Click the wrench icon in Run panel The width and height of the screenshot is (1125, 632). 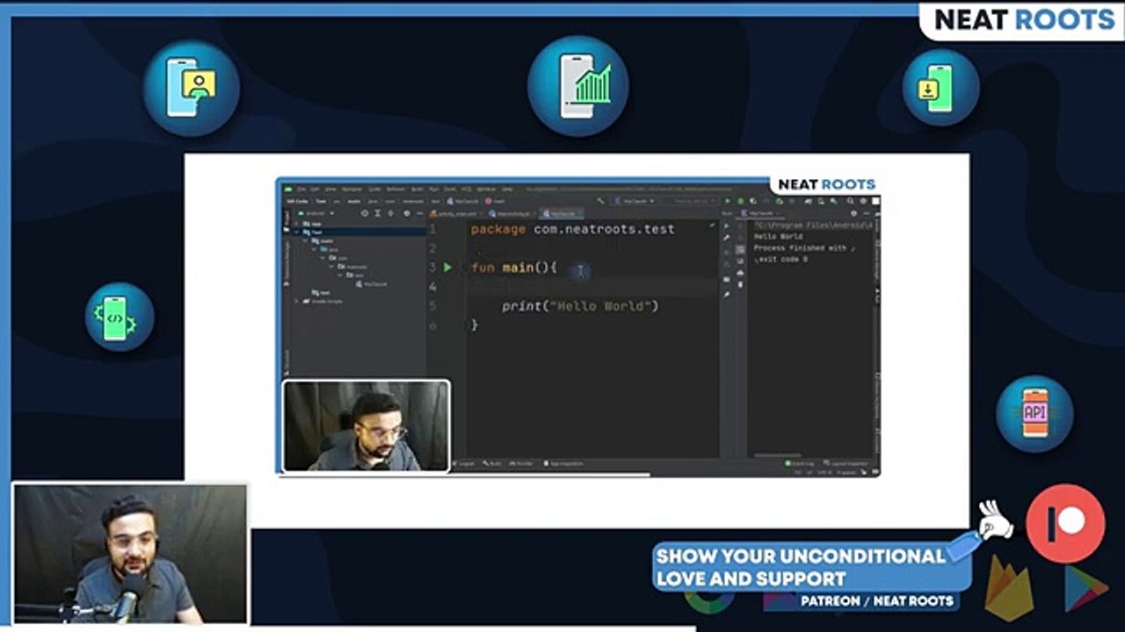[726, 238]
